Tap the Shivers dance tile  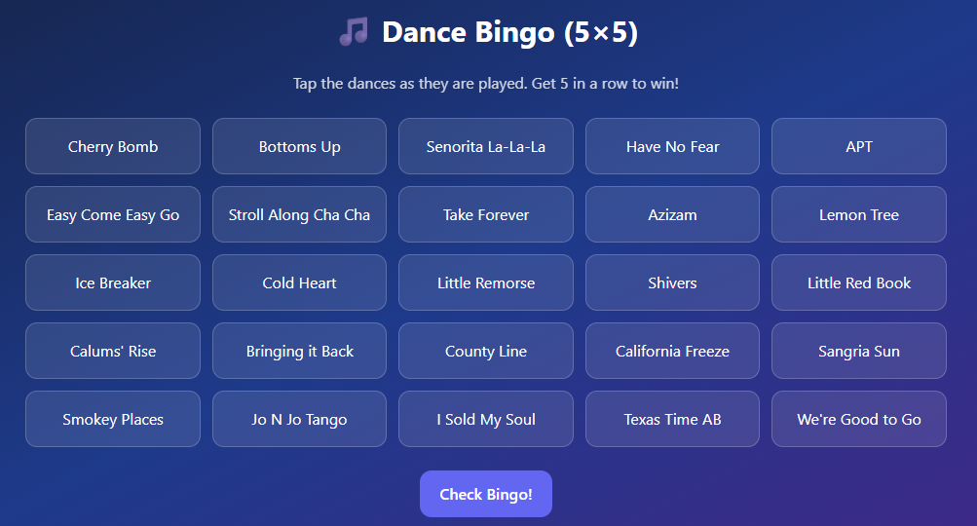click(x=672, y=283)
